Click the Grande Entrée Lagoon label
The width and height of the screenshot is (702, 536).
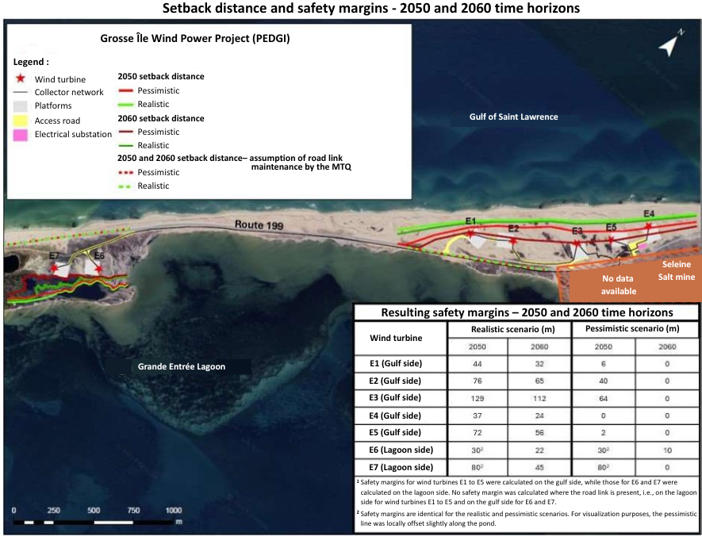point(182,366)
